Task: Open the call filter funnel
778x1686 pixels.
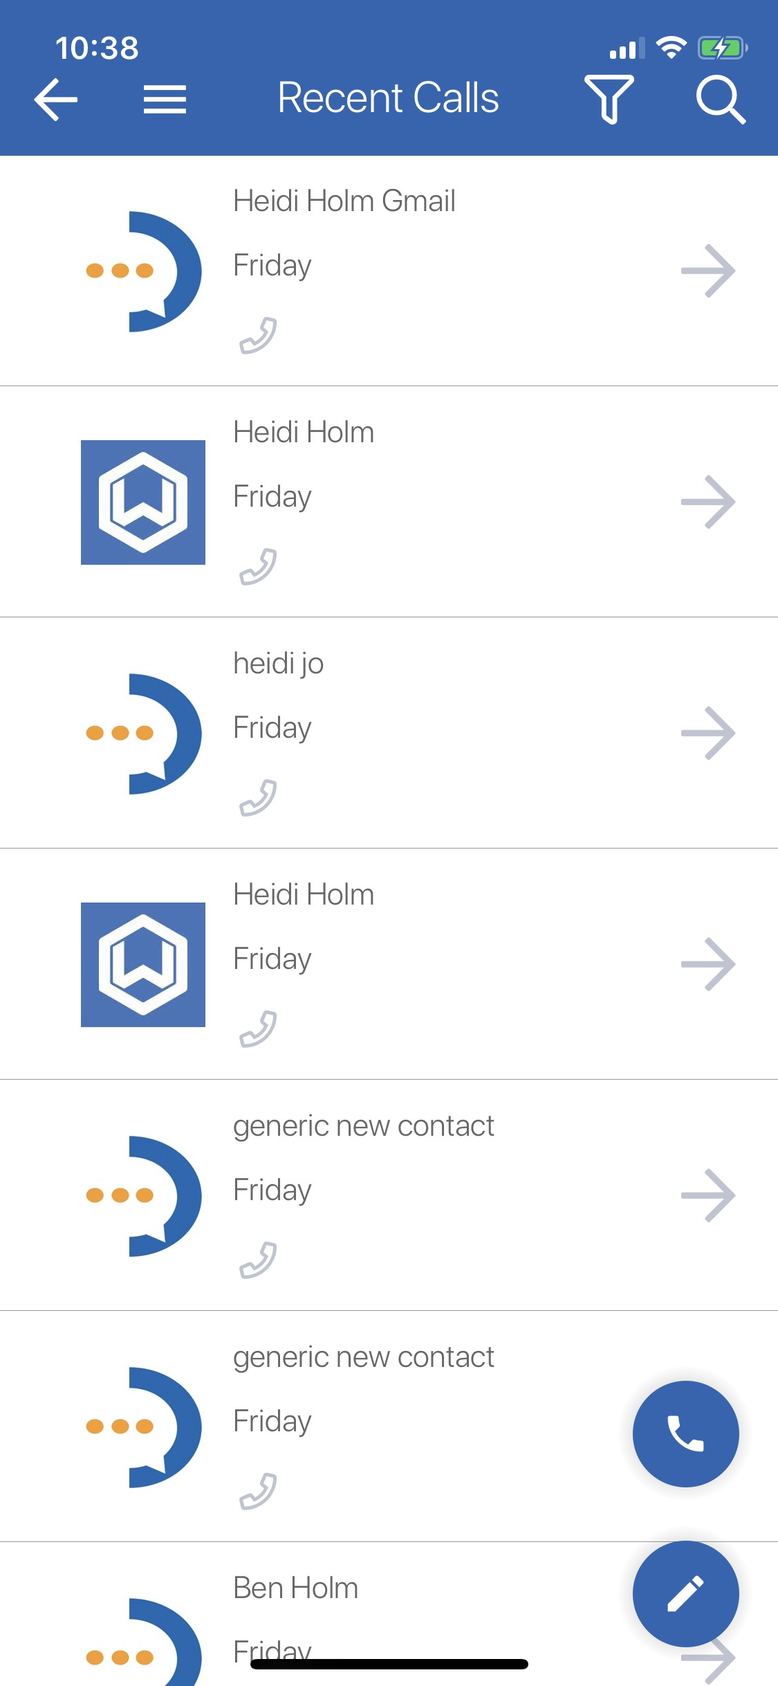Action: 609,100
